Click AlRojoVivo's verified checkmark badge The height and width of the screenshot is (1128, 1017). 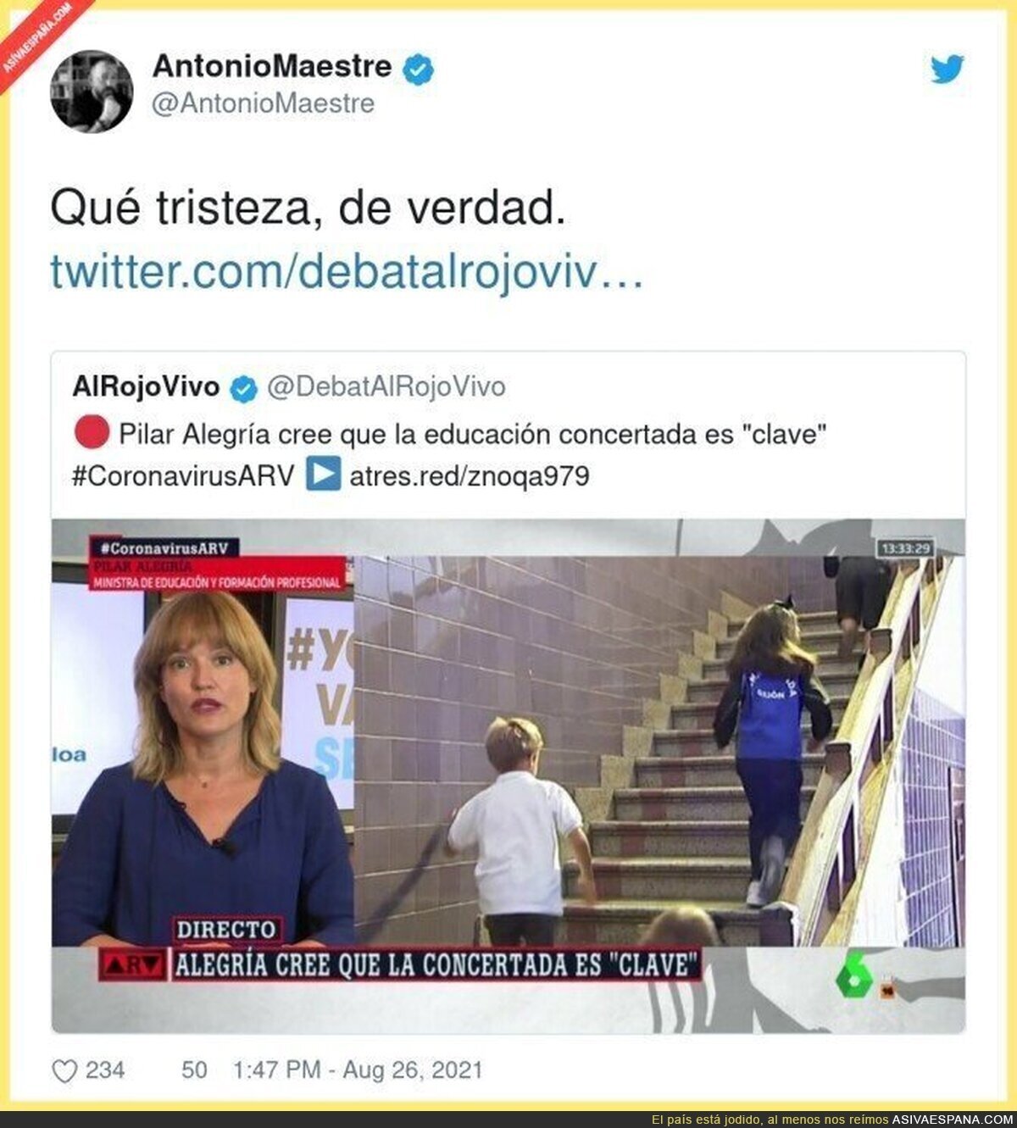244,389
